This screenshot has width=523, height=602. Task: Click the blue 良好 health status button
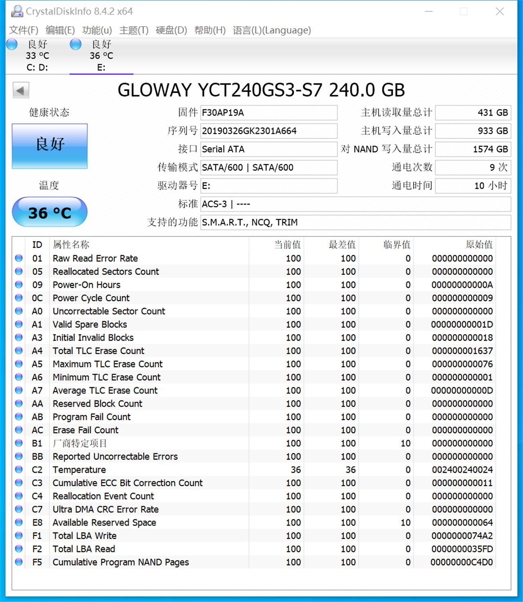click(49, 145)
